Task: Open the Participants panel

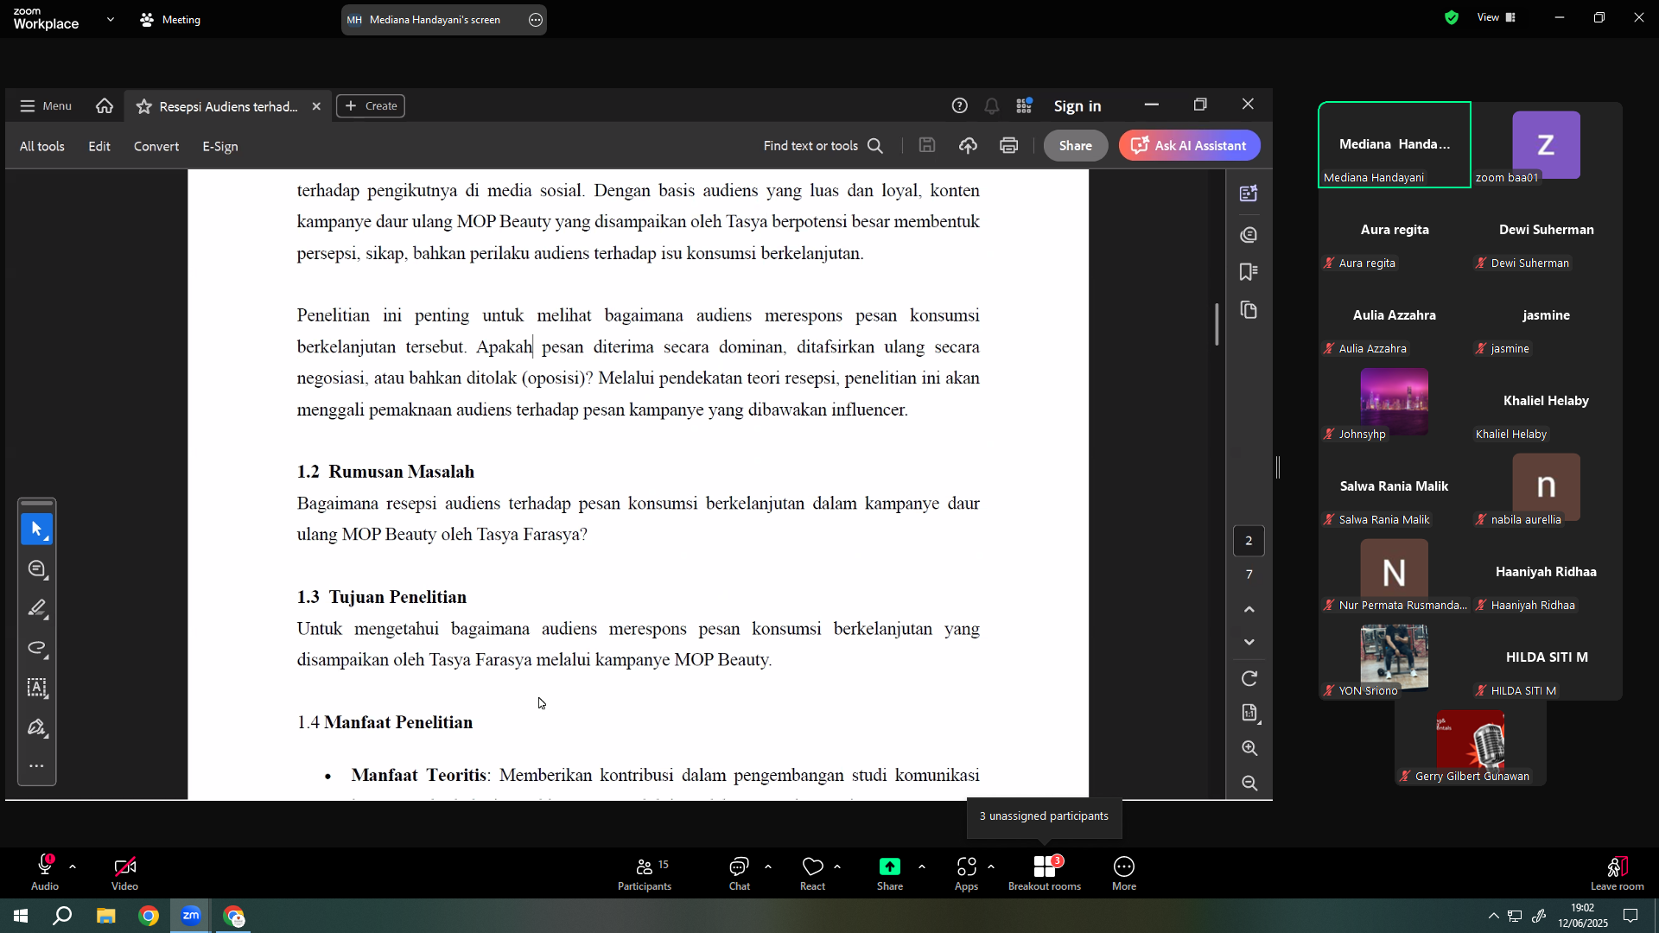Action: point(645,874)
